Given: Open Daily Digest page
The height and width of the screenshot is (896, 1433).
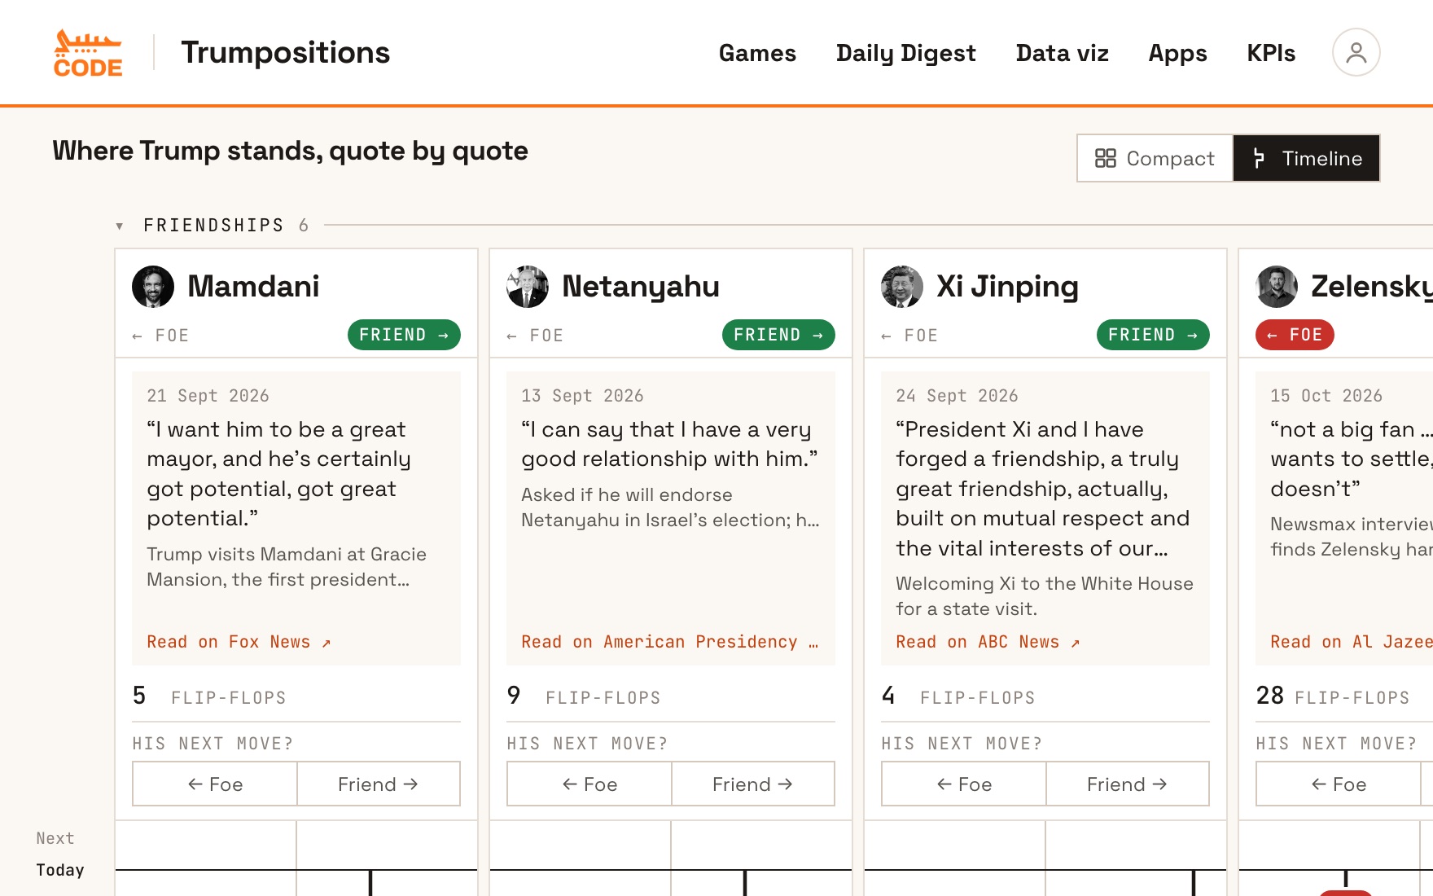Looking at the screenshot, I should 905,53.
